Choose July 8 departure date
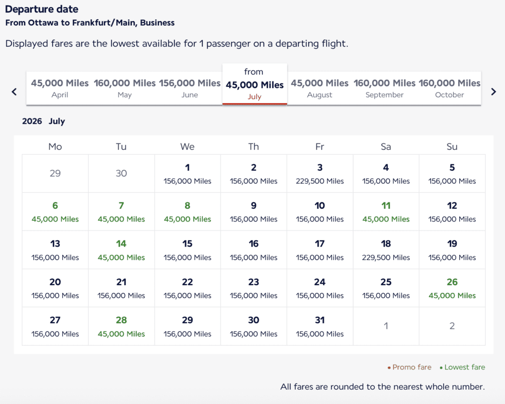The image size is (505, 404). pos(187,212)
